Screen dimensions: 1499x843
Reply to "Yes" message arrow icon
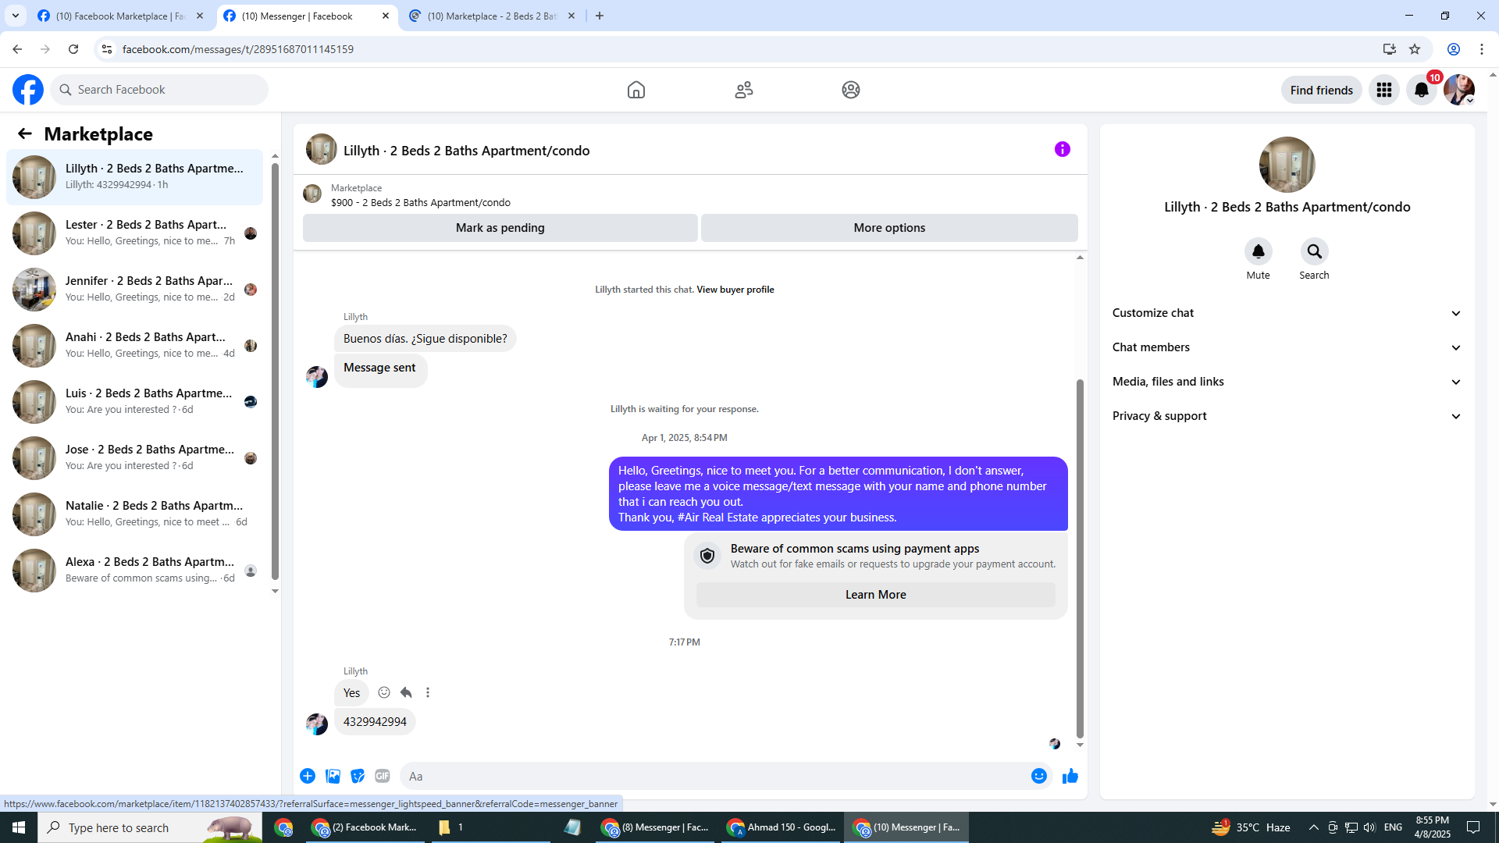(406, 692)
